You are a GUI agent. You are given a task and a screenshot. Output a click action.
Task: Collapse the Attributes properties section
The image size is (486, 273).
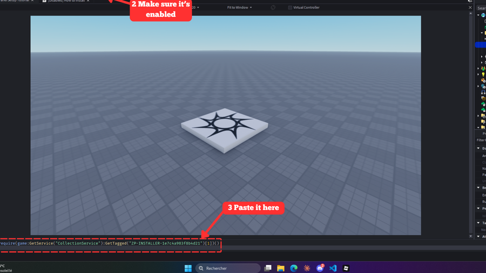click(478, 236)
